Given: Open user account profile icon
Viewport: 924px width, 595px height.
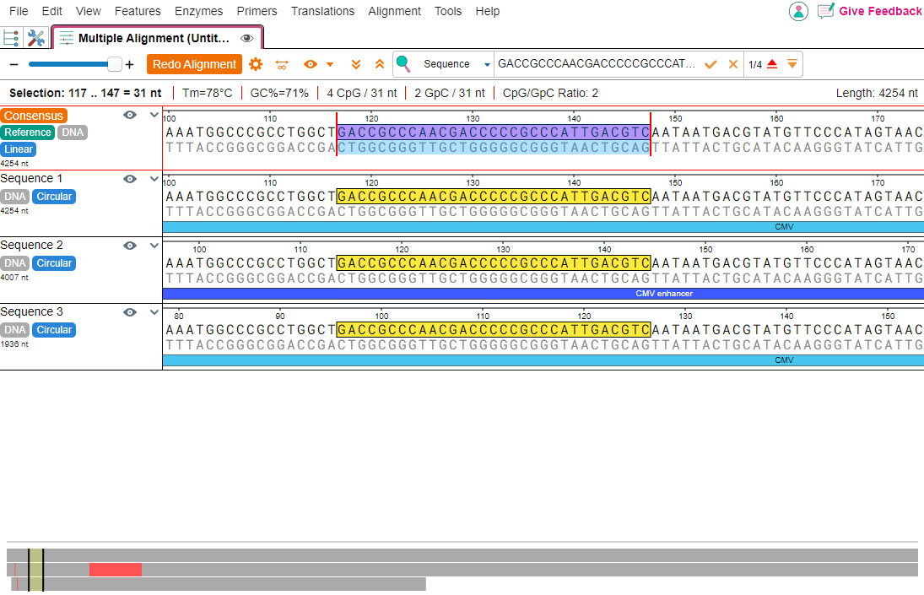Looking at the screenshot, I should pyautogui.click(x=798, y=11).
